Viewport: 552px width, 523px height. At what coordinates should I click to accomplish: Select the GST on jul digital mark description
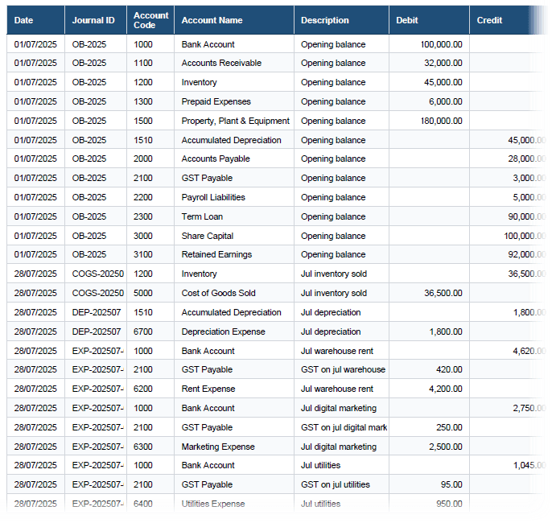pyautogui.click(x=344, y=427)
